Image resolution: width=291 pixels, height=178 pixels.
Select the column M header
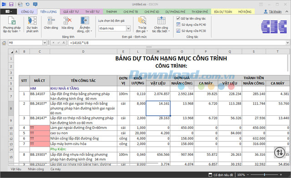point(158,52)
